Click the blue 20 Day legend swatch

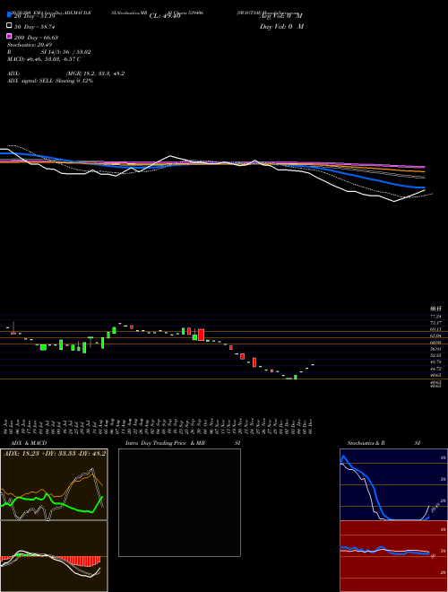9,14
